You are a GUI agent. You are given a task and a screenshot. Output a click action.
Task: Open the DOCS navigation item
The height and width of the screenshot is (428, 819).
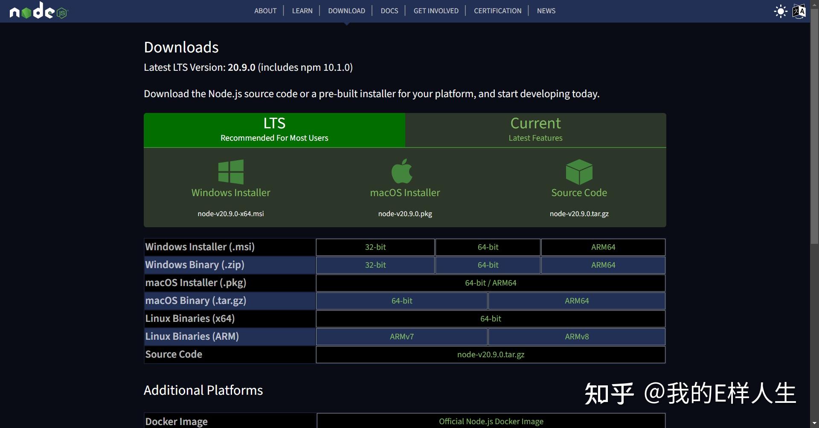point(389,11)
